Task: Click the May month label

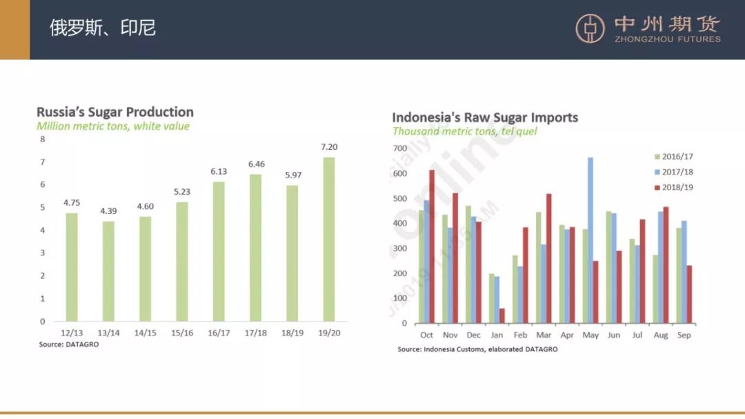Action: tap(590, 335)
